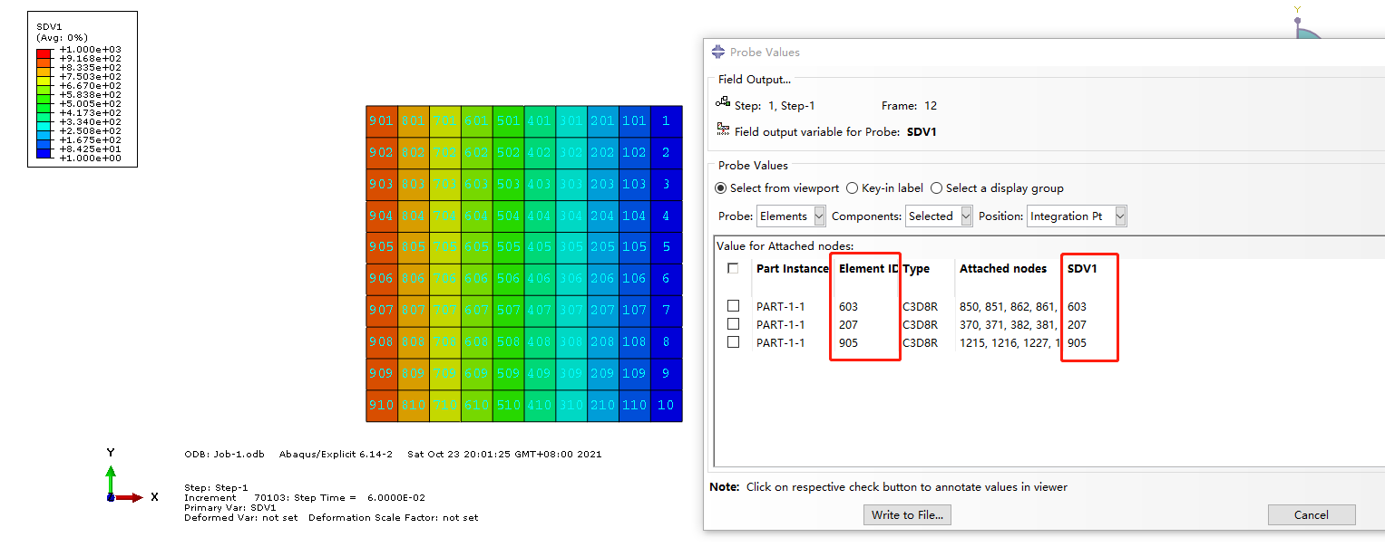The height and width of the screenshot is (547, 1385).
Task: Select mesh element 207 in the viewport
Action: (602, 310)
